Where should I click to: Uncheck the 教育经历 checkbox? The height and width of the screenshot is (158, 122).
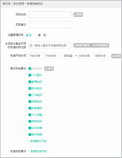tap(30, 82)
